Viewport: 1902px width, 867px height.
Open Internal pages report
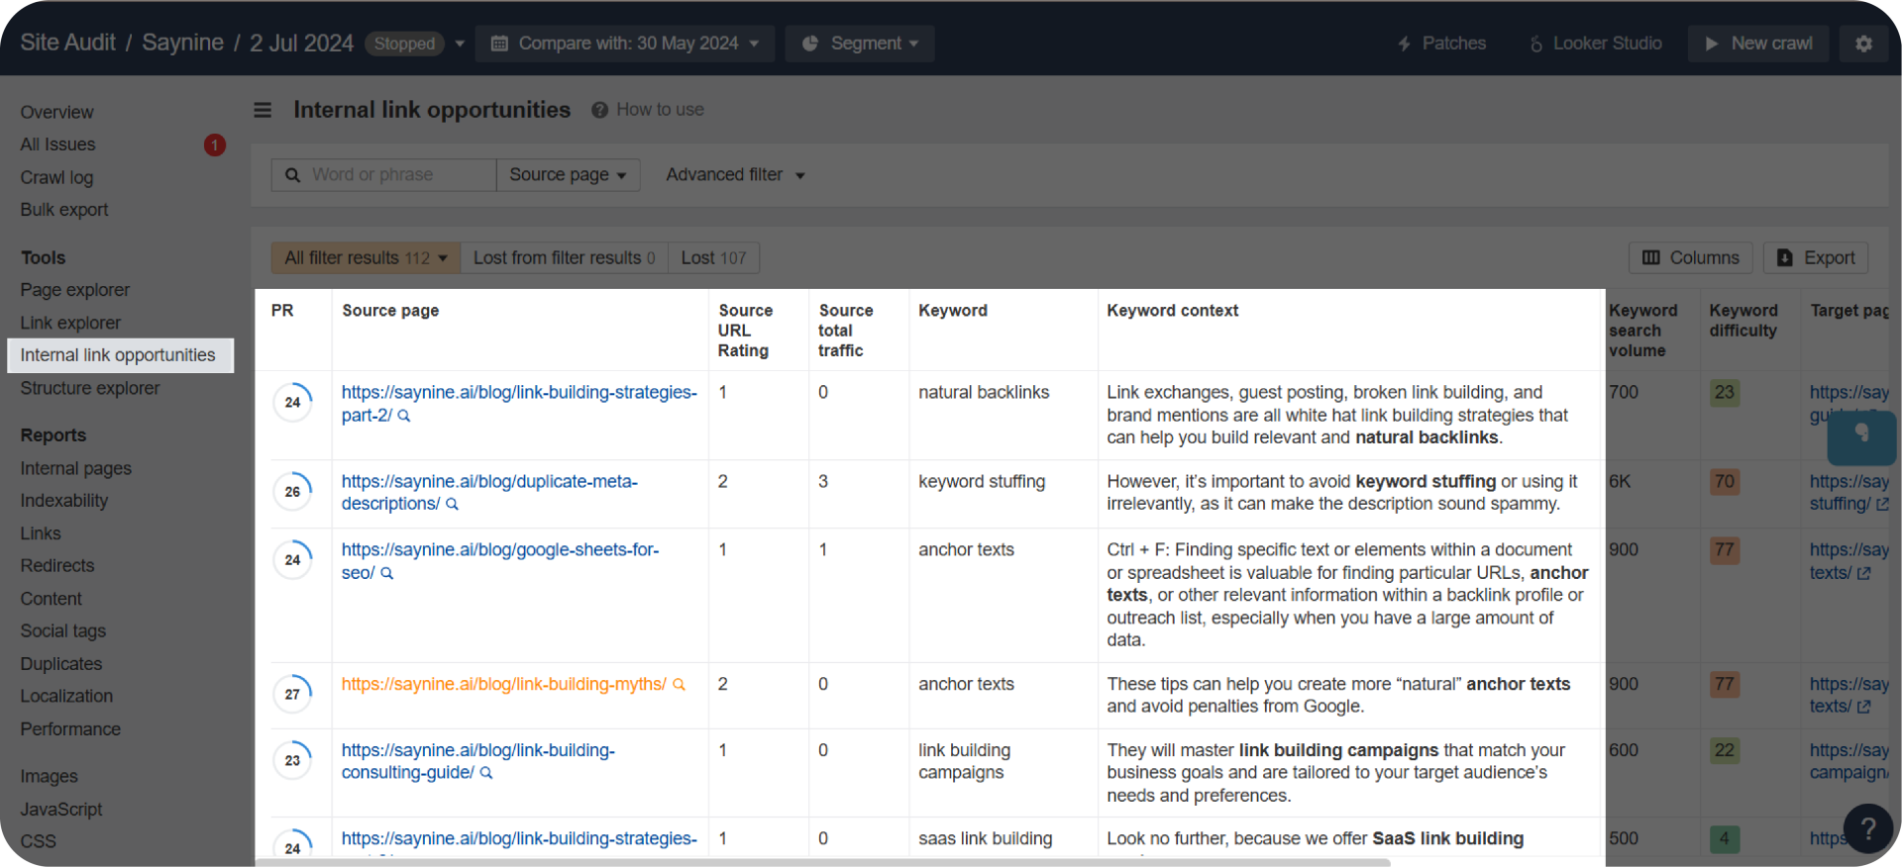[76, 469]
